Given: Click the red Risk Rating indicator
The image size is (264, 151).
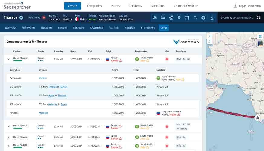Looking at the screenshot, I should pyautogui.click(x=44, y=17).
